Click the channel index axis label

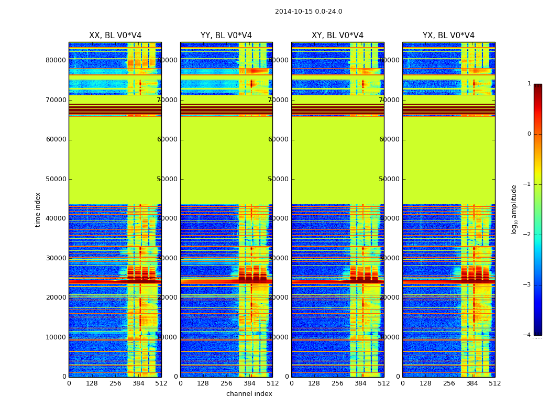point(249,394)
